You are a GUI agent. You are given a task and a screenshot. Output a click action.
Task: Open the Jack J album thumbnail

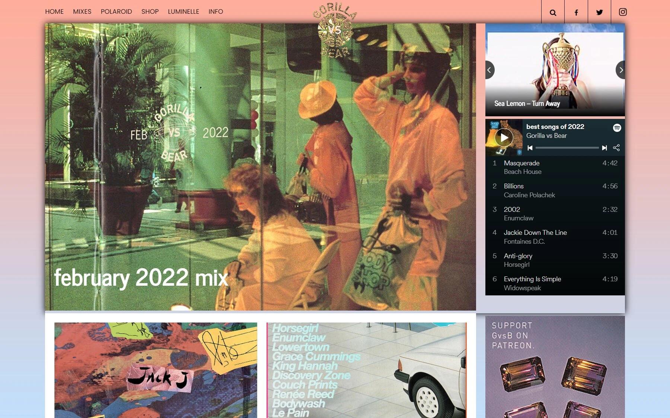click(156, 370)
